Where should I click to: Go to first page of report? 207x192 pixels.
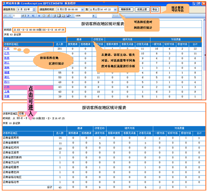5,16
